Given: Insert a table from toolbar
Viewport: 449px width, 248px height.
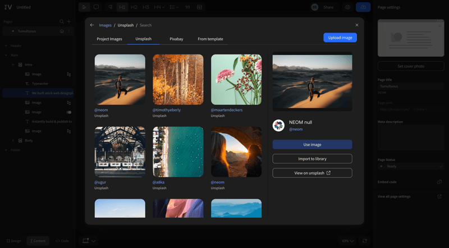Looking at the screenshot, I should point(200,7).
